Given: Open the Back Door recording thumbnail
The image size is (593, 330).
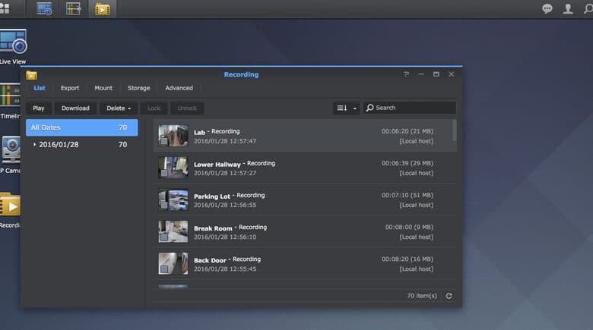Looking at the screenshot, I should click(173, 263).
